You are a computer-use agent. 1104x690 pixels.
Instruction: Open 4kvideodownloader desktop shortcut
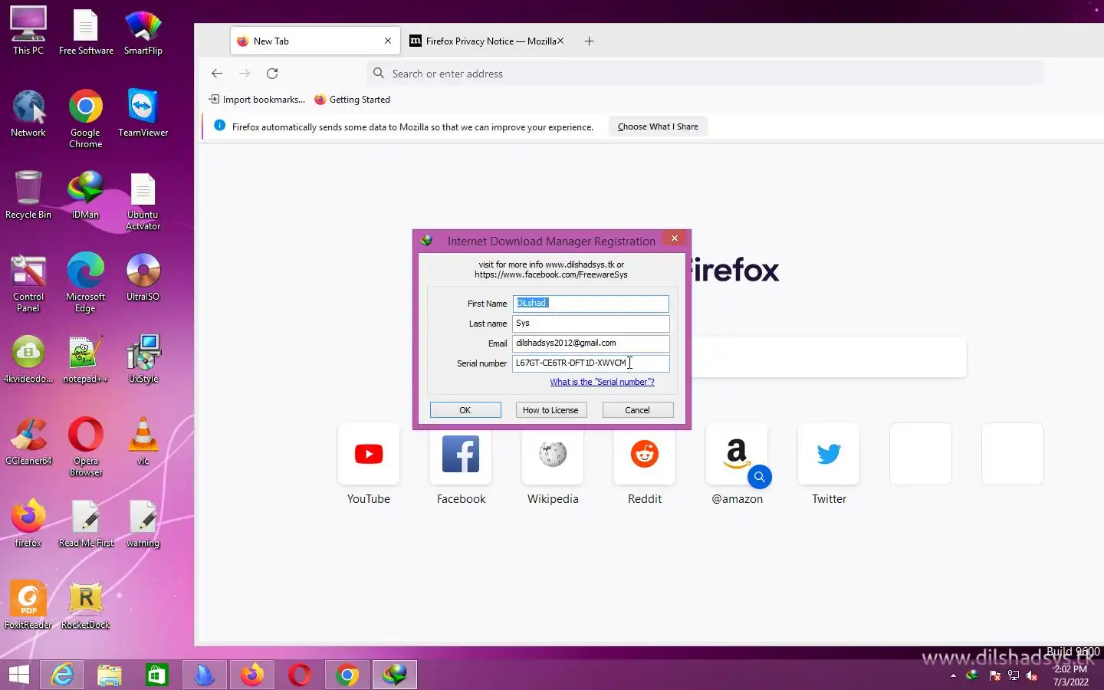click(x=28, y=359)
